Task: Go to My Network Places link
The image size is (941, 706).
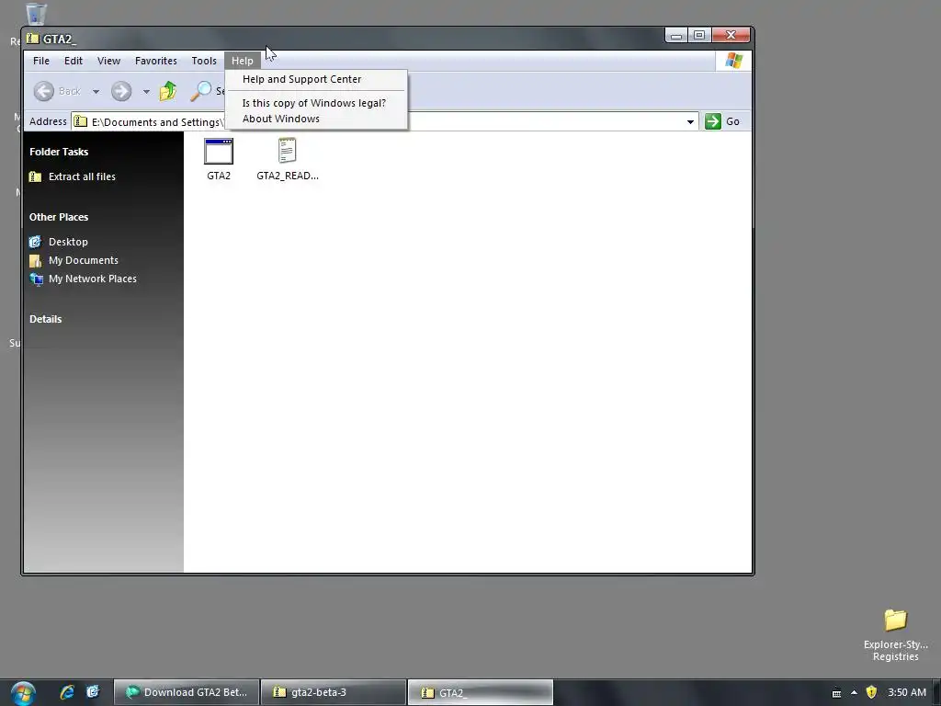Action: [93, 279]
